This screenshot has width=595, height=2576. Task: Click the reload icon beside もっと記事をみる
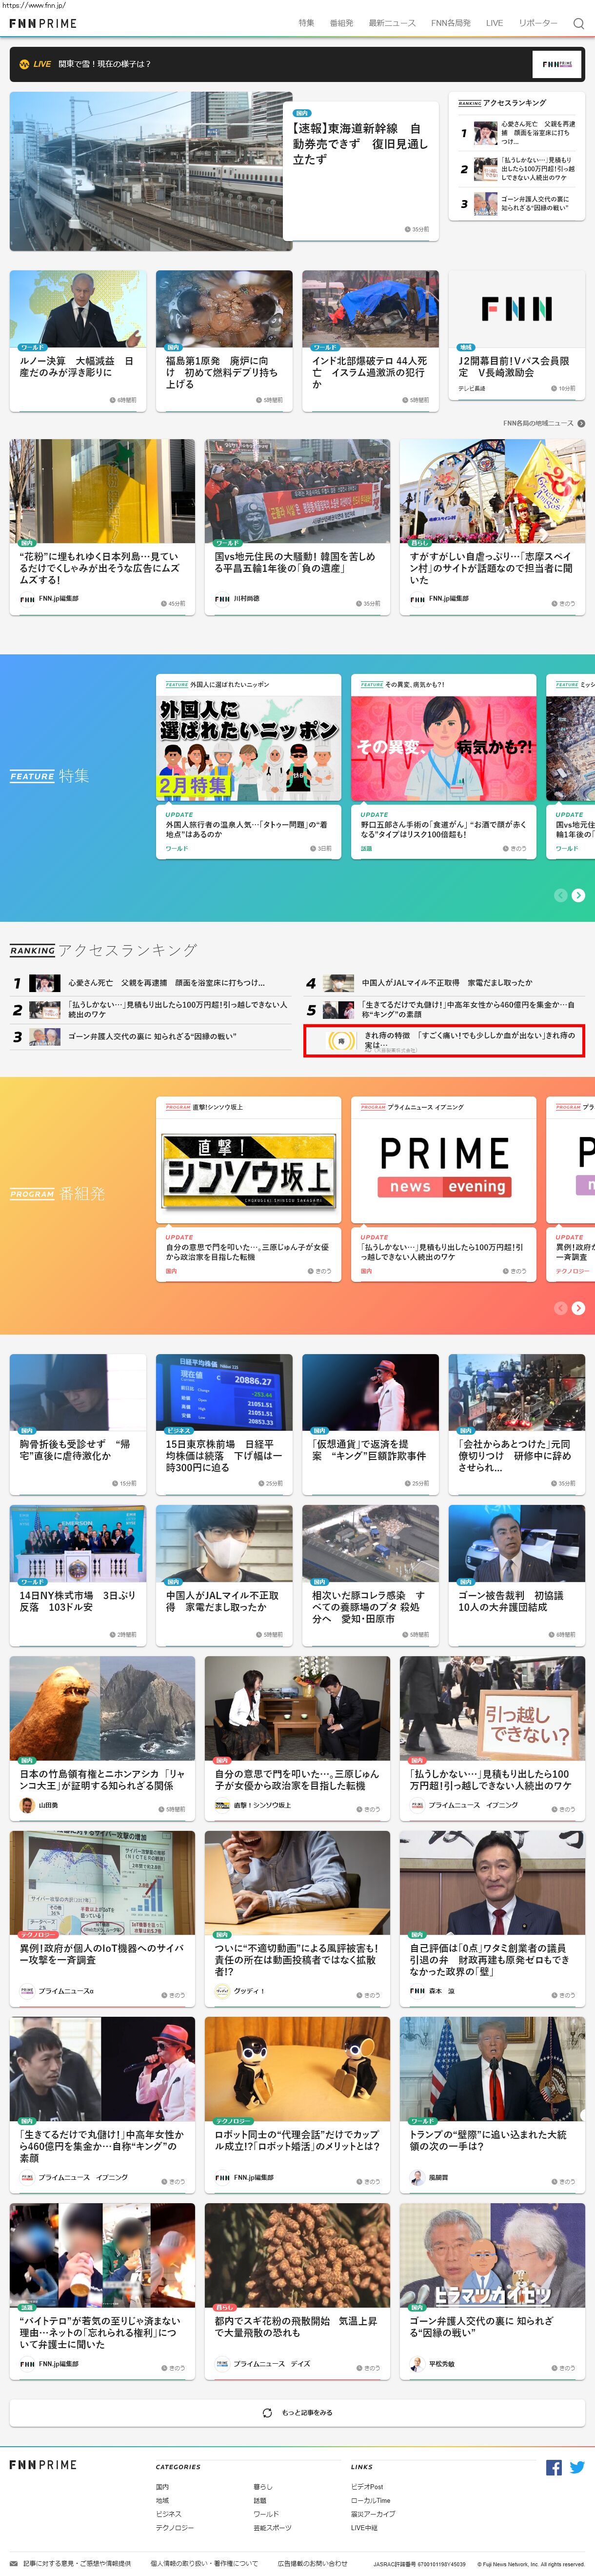click(x=267, y=2412)
